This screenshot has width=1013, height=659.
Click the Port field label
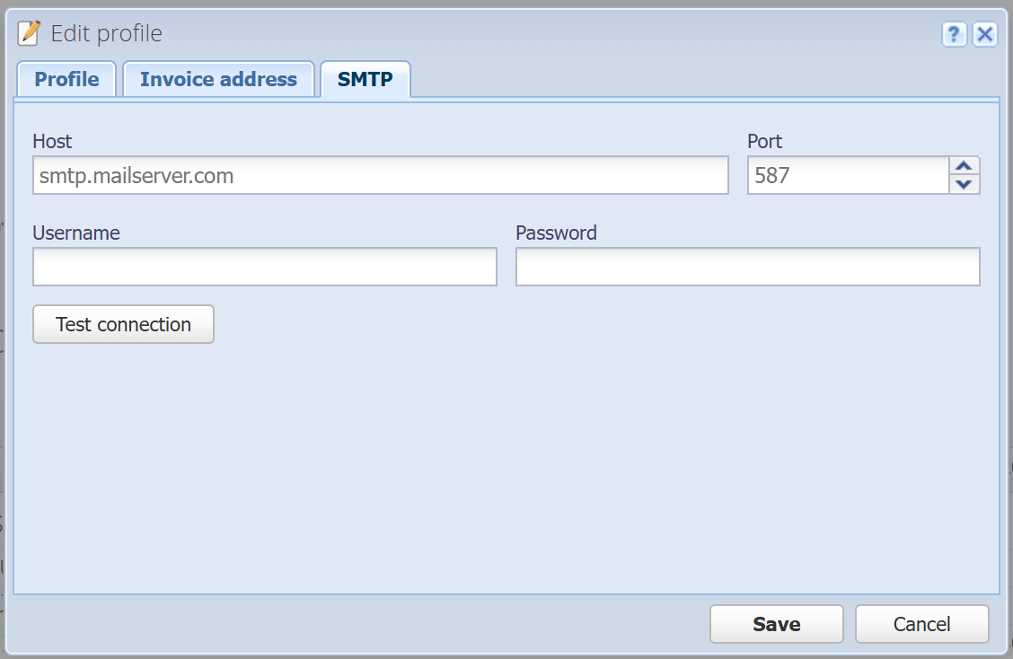tap(765, 142)
